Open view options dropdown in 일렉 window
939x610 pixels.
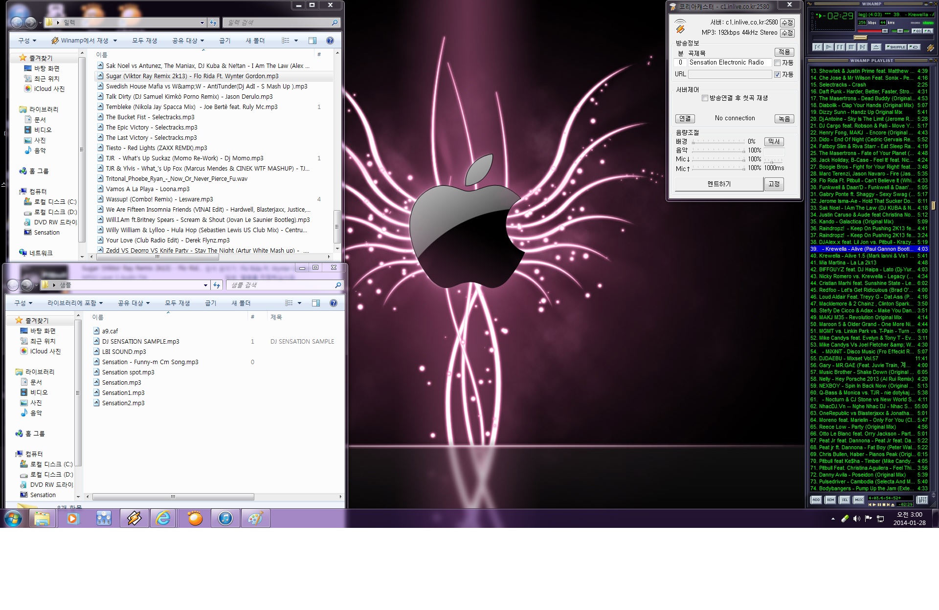click(296, 41)
